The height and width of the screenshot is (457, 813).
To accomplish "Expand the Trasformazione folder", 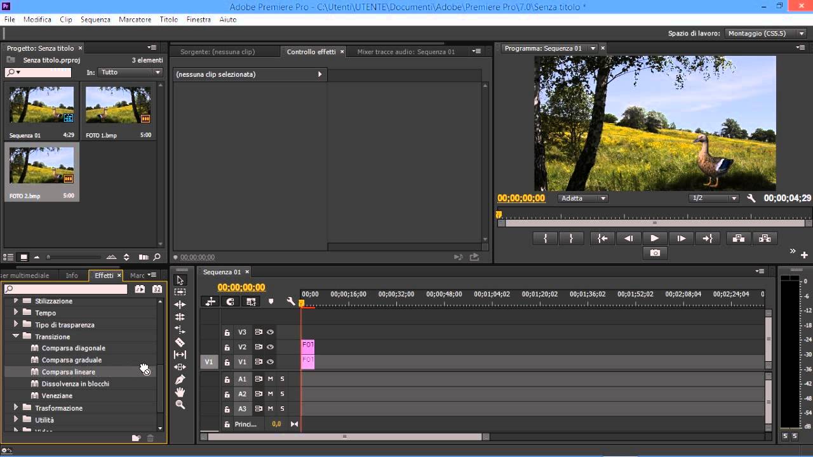I will (16, 407).
